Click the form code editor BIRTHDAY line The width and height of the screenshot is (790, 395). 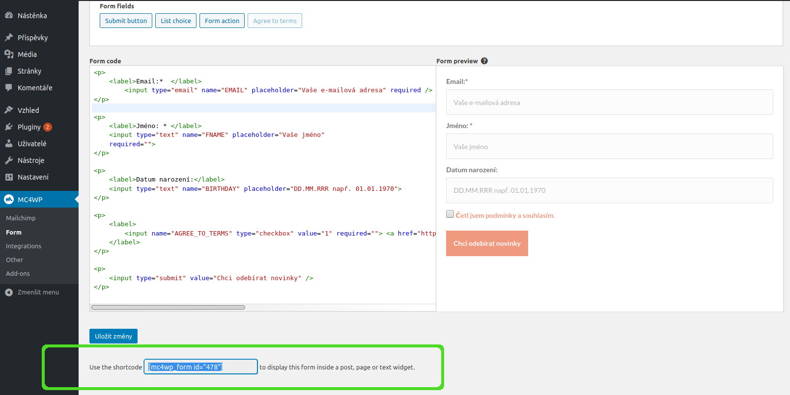tap(255, 188)
